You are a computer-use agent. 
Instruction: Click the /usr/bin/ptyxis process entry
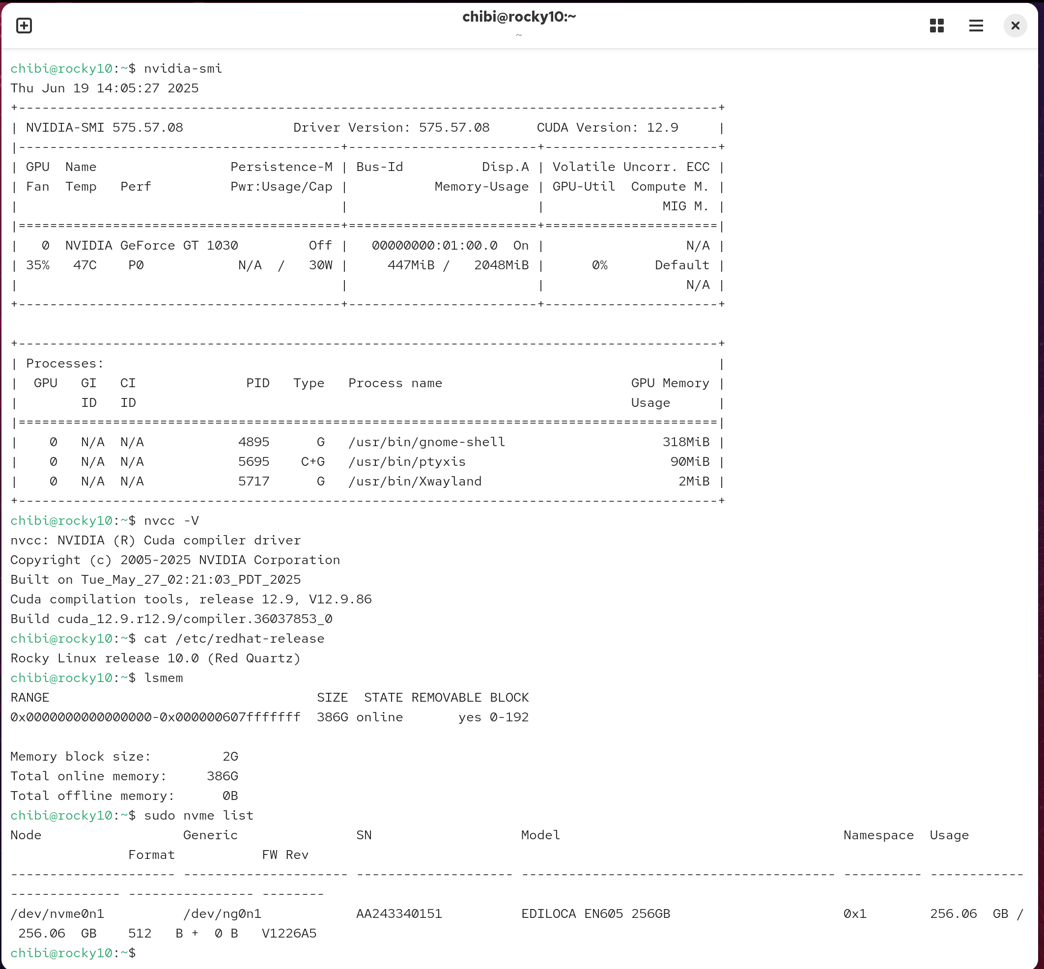click(x=407, y=462)
